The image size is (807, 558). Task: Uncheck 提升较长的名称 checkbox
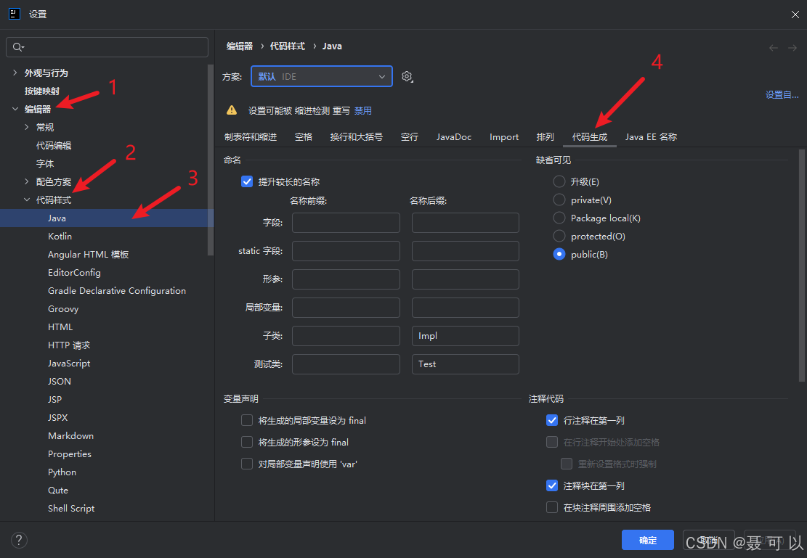pos(247,181)
